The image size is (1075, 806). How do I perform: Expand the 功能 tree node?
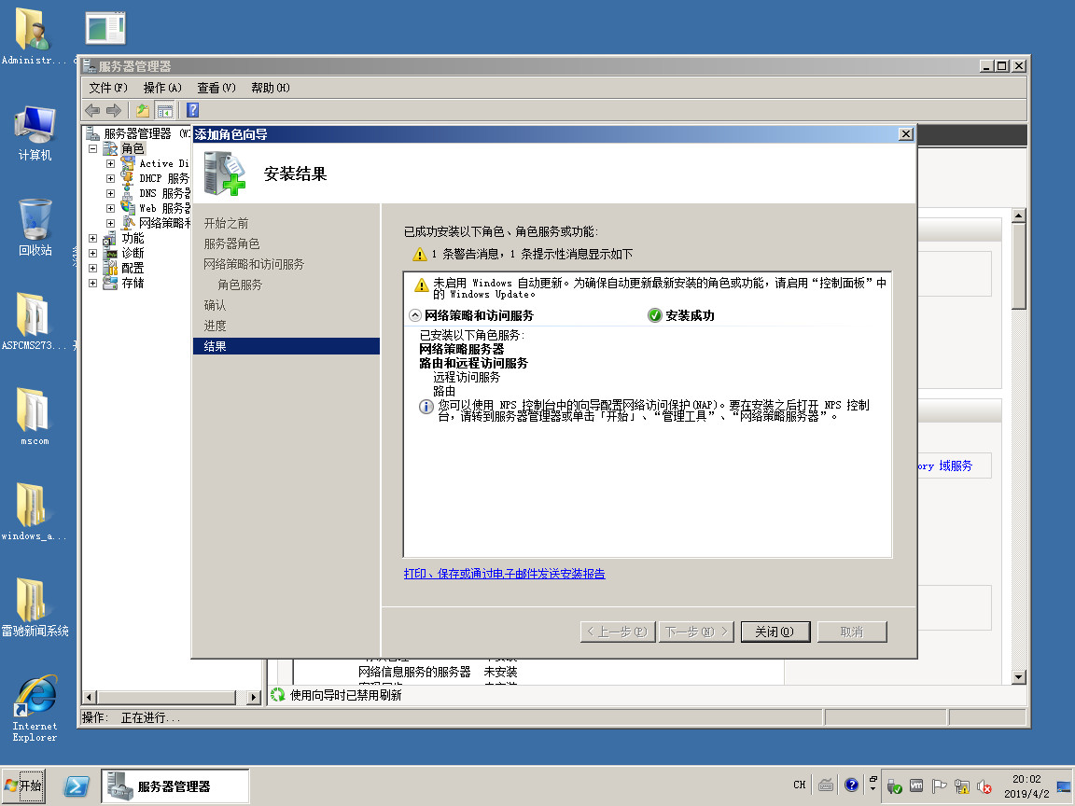(93, 238)
